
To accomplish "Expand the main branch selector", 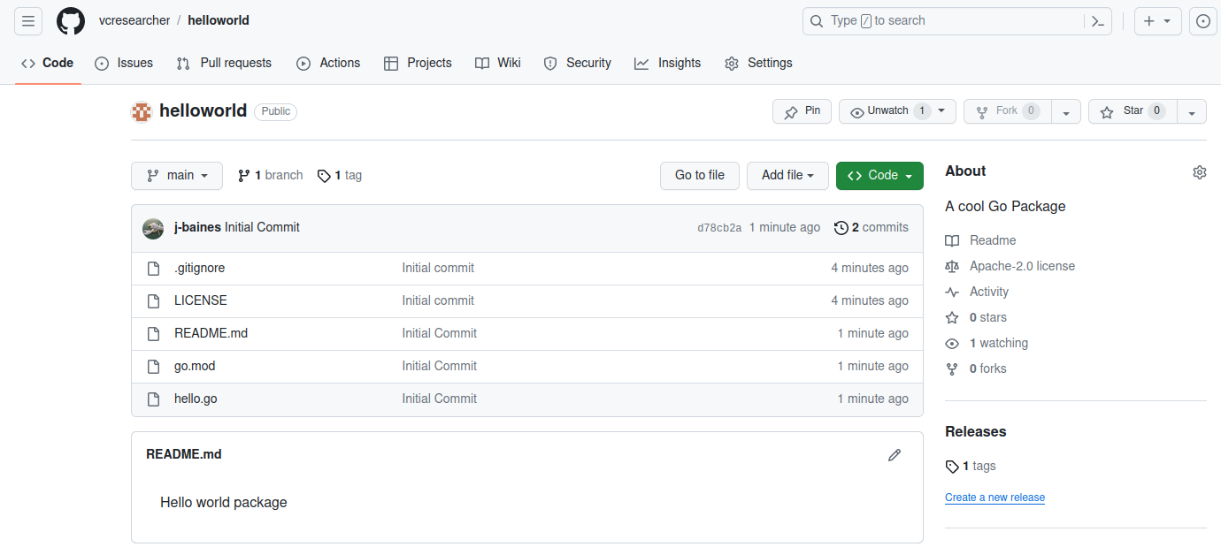I will (x=176, y=175).
